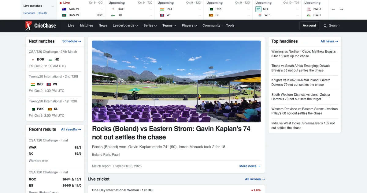Click ROC score 164/4 & 15/1

pyautogui.click(x=72, y=180)
